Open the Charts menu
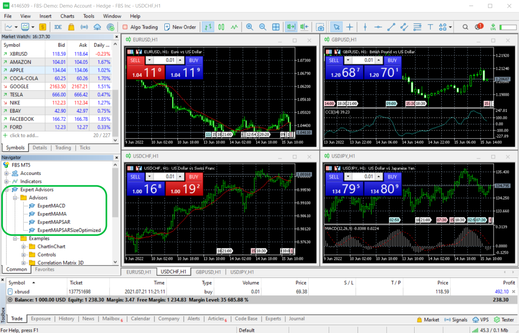 (x=67, y=16)
